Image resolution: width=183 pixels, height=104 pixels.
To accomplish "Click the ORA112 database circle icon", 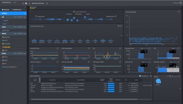I will 158,81.
